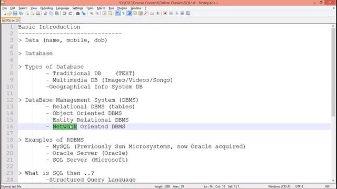The width and height of the screenshot is (337, 189).
Task: Click the Zoom In toolbar icon
Action: pyautogui.click(x=91, y=13)
